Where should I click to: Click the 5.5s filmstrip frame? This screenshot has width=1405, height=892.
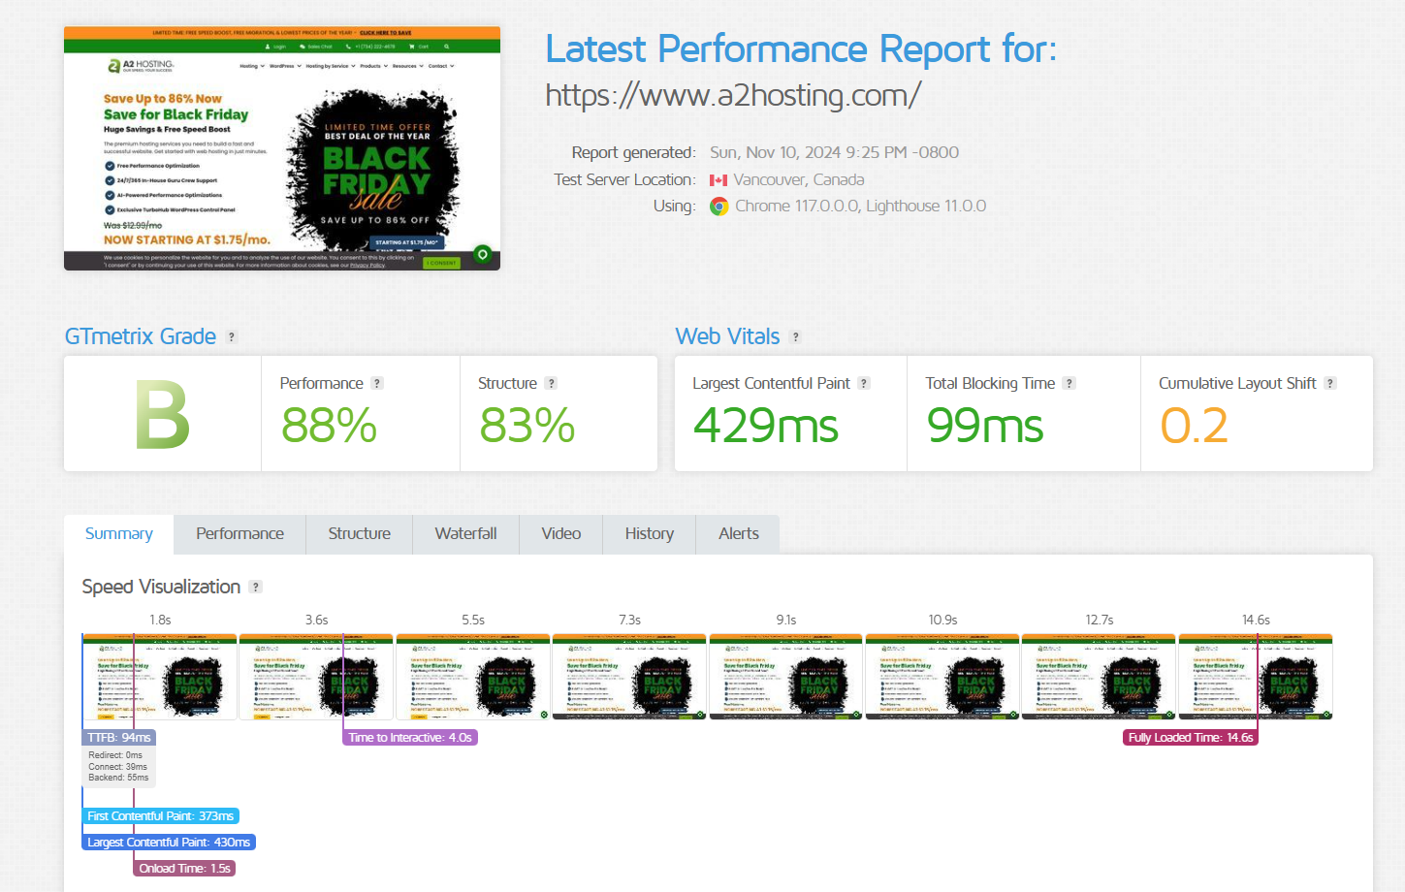[473, 677]
